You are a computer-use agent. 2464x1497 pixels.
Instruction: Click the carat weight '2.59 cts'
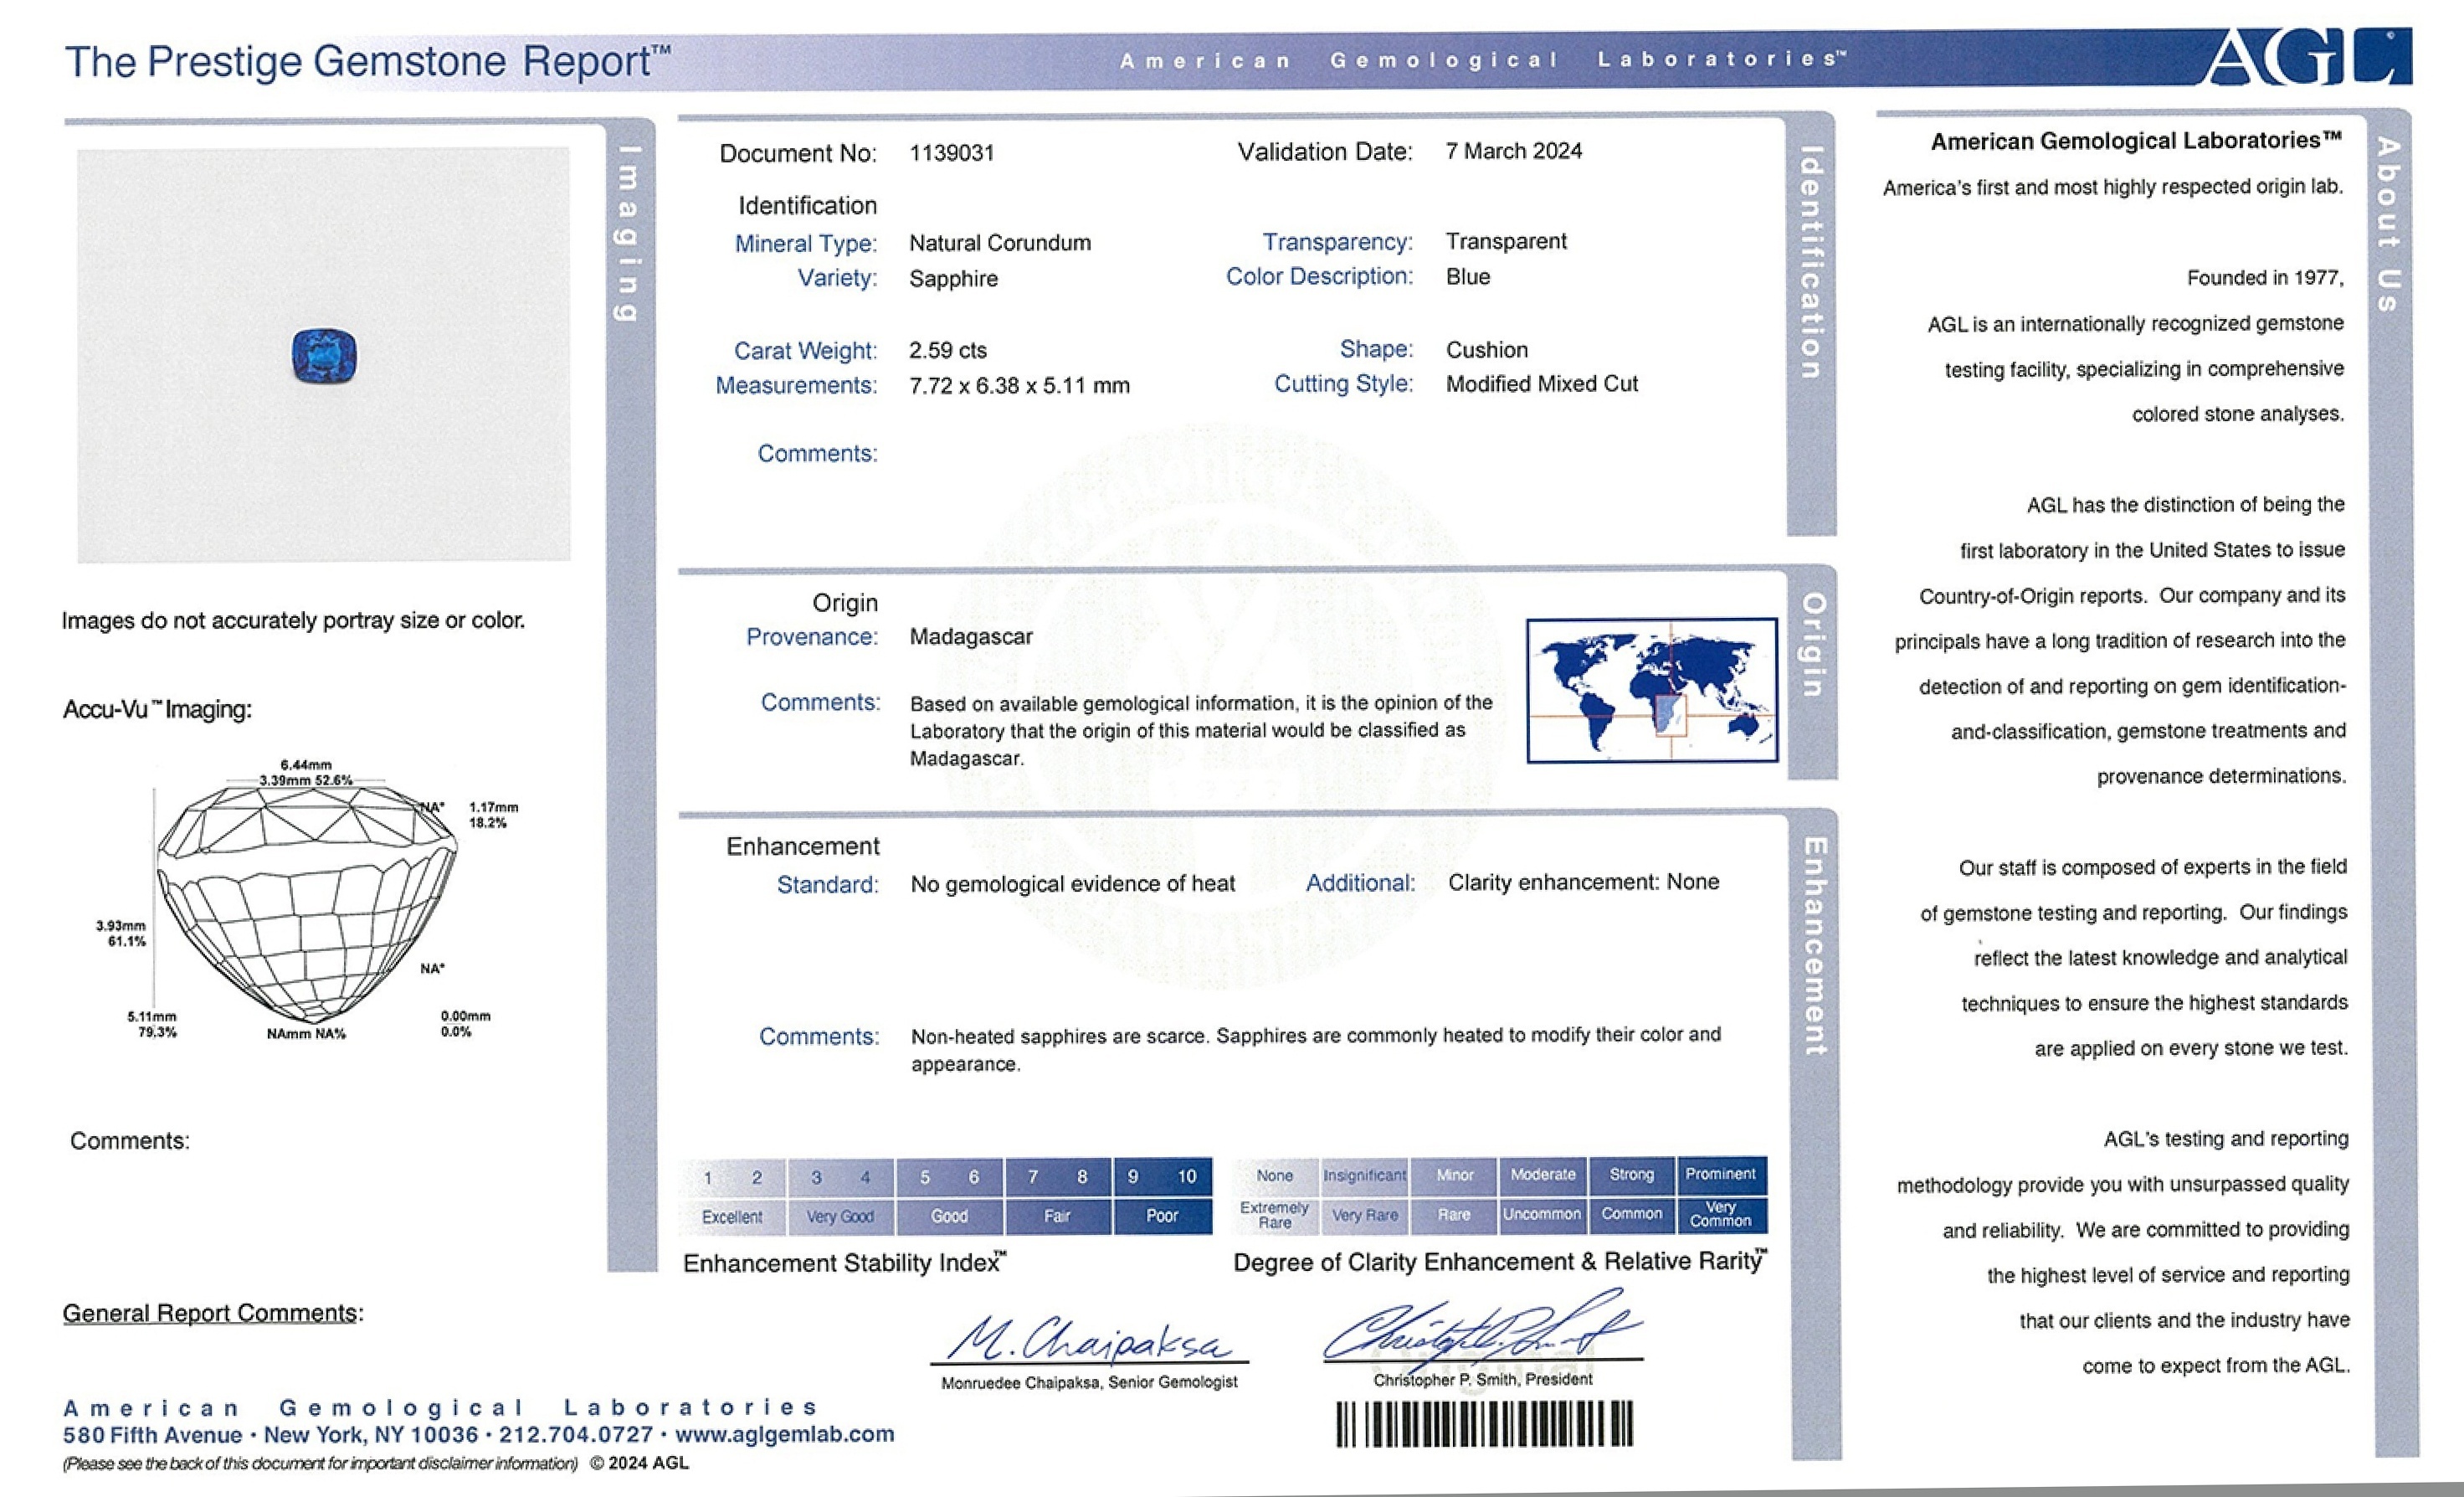(948, 352)
